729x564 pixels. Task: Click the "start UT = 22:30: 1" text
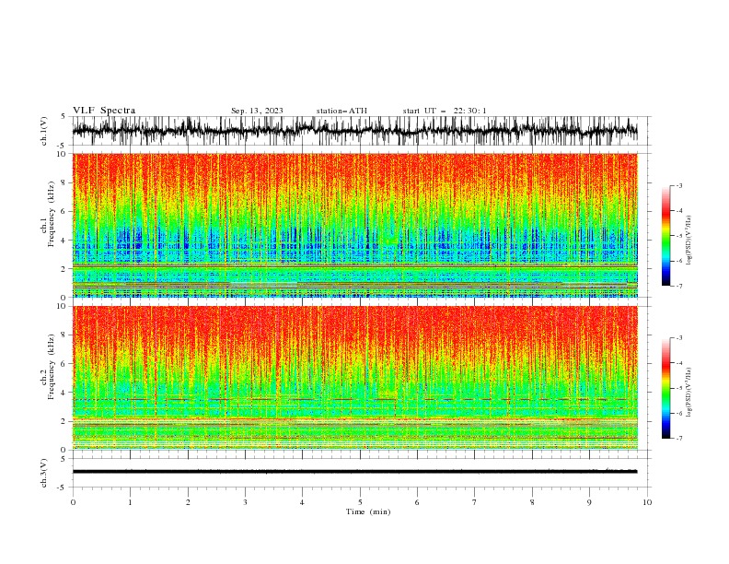tap(444, 111)
